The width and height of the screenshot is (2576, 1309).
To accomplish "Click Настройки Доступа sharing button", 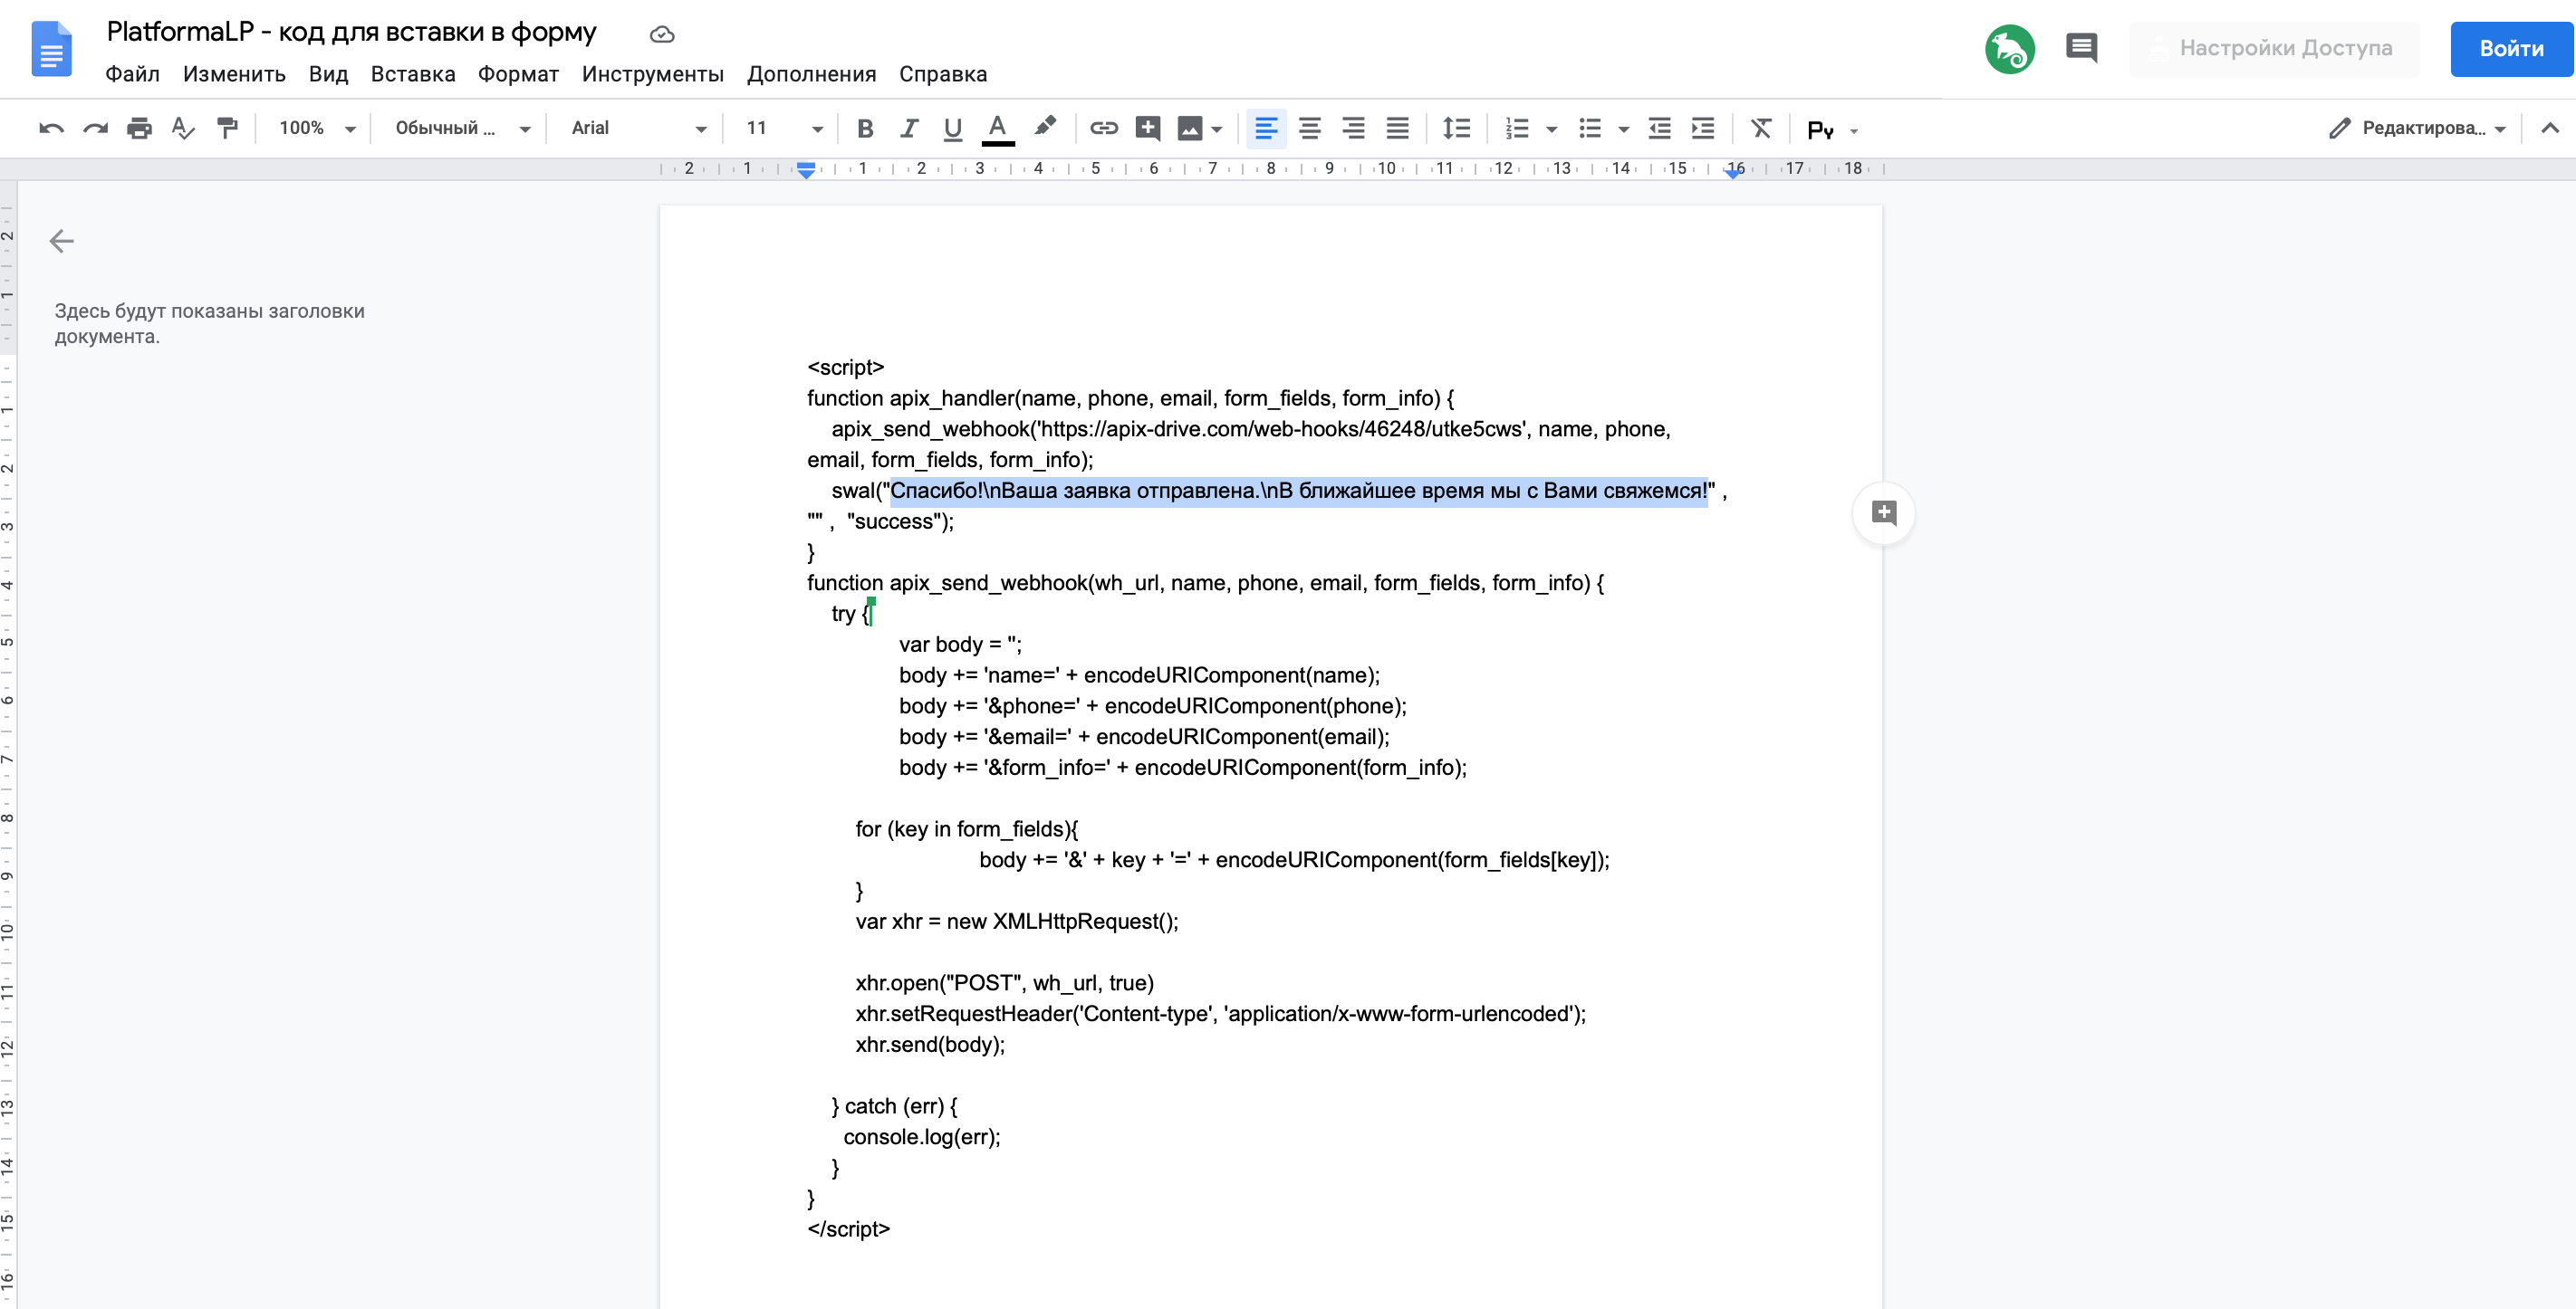I will pos(2273,48).
